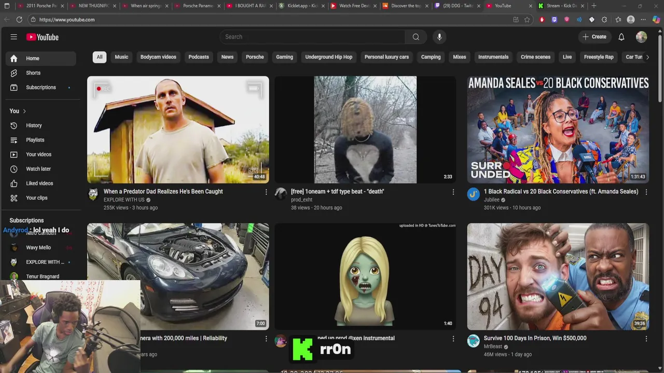Image resolution: width=664 pixels, height=373 pixels.
Task: Open the prod_exht channel link
Action: pos(301,200)
